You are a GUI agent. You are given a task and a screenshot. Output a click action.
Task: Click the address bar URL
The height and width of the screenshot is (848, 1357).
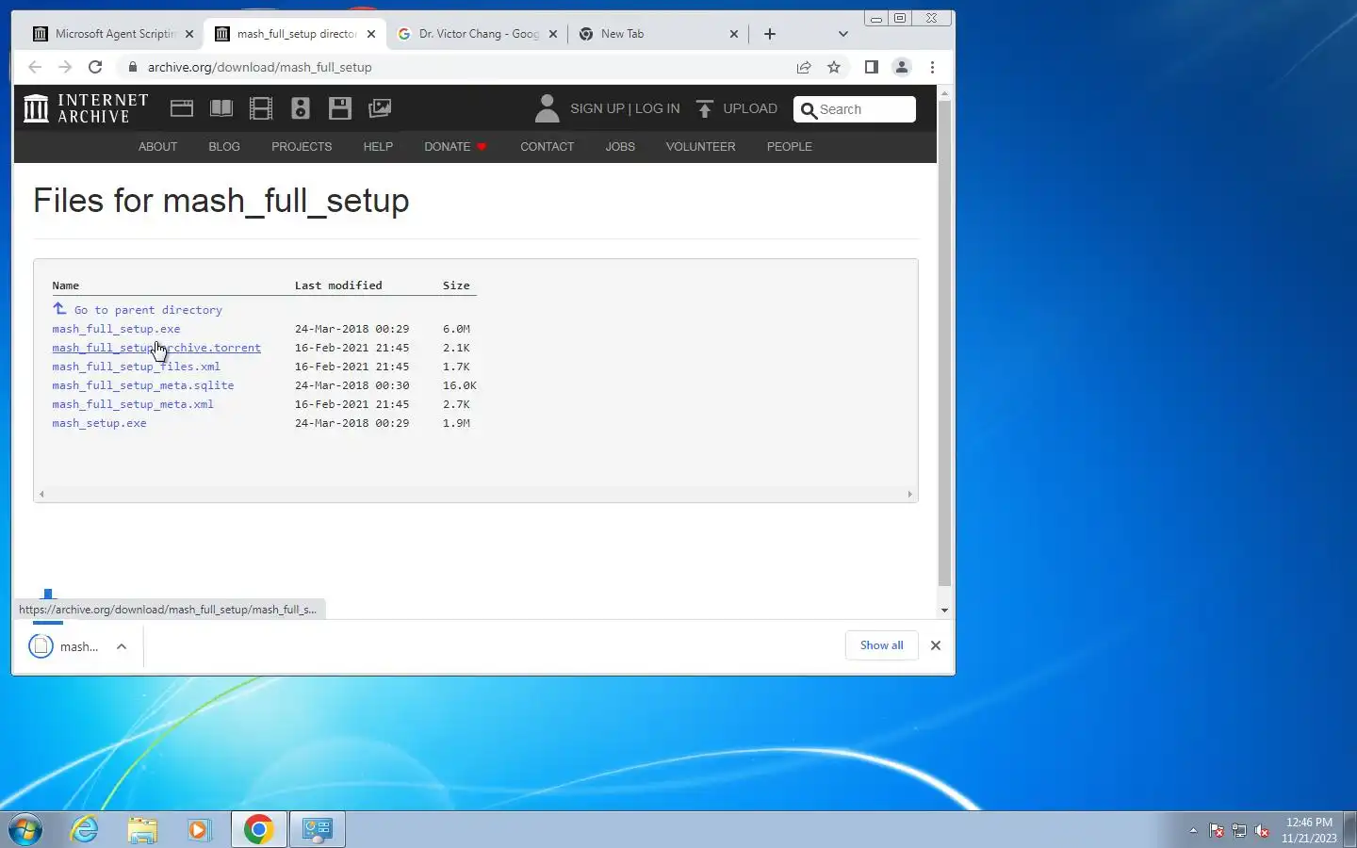pos(259,67)
